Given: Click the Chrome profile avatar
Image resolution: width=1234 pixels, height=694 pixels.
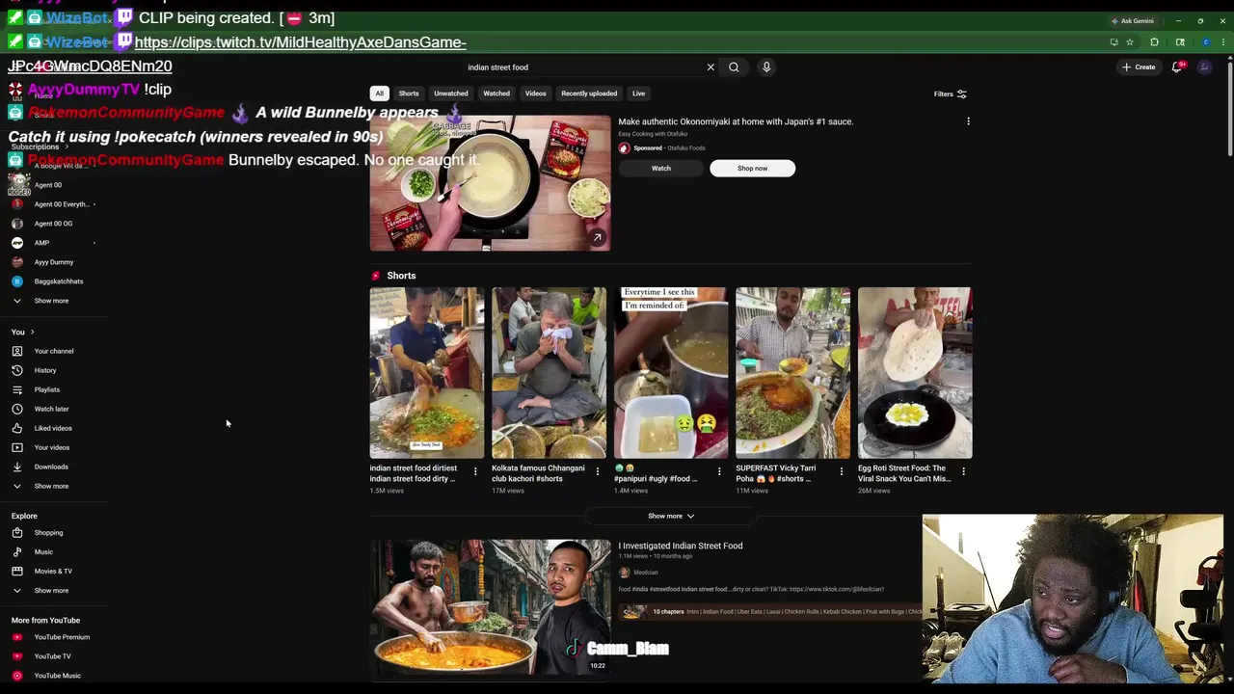Looking at the screenshot, I should tap(1205, 42).
